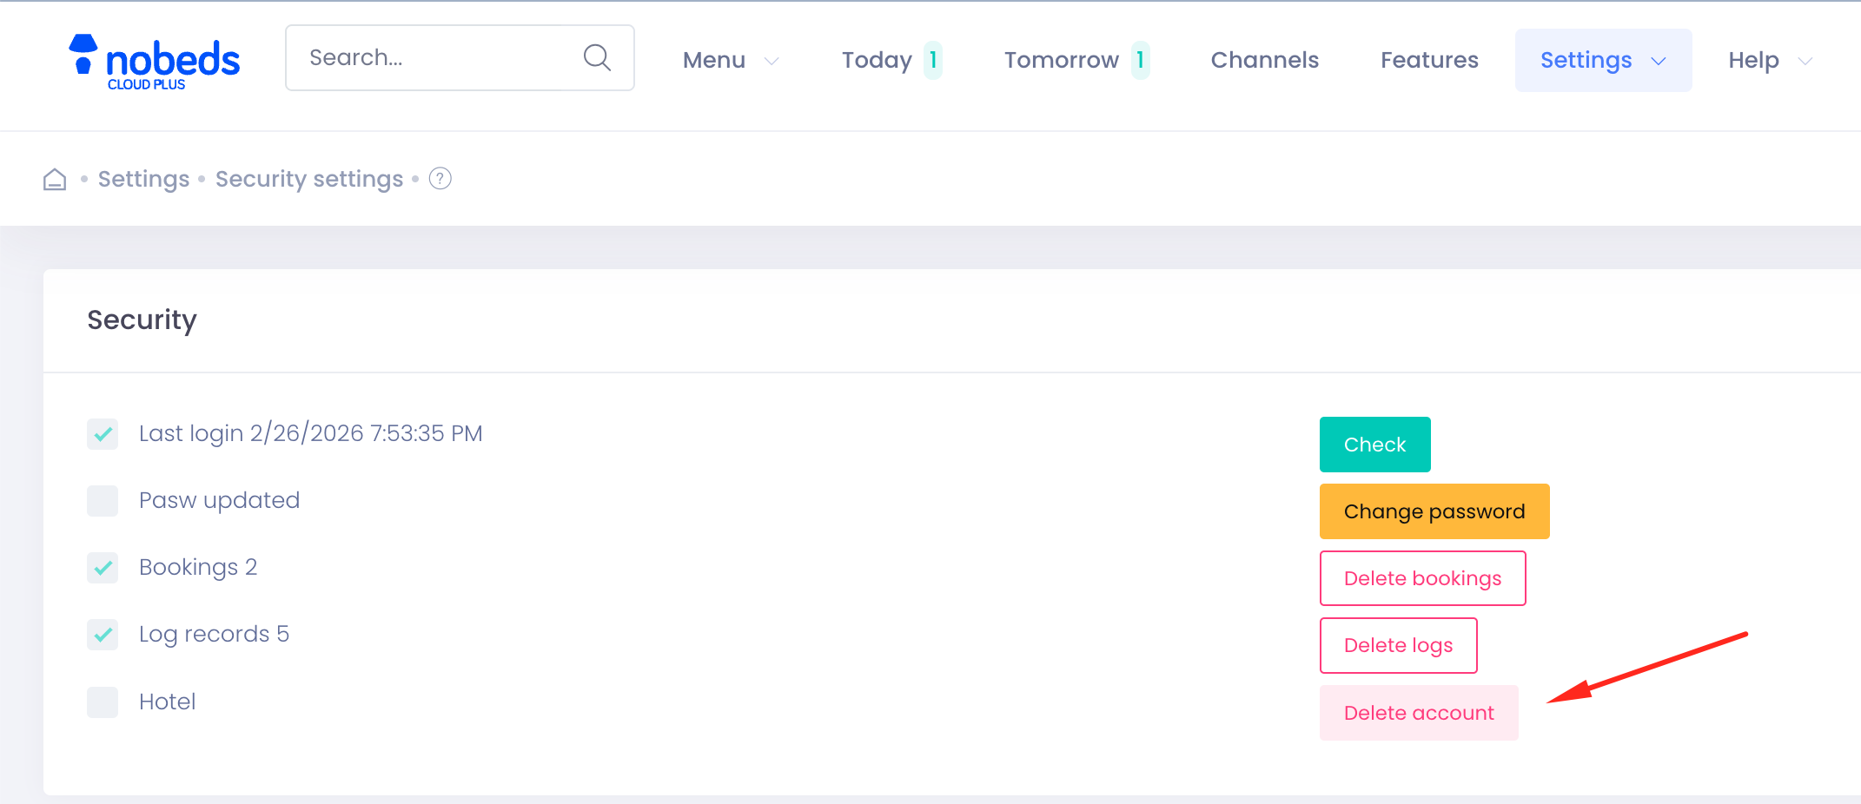This screenshot has height=804, width=1861.
Task: Enable the Hotel checkbox
Action: pyautogui.click(x=103, y=702)
